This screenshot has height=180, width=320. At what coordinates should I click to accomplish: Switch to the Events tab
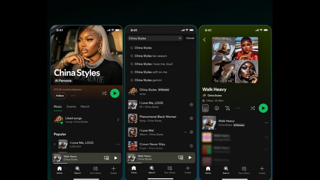tap(71, 107)
